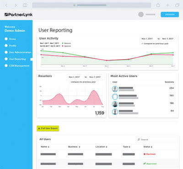The width and height of the screenshot is (183, 169).
Task: Toggle User Activity compare to previous year
Action: pyautogui.click(x=155, y=44)
